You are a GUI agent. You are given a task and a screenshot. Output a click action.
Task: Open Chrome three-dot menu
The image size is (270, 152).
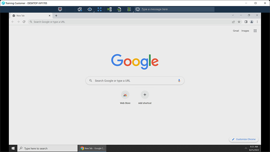coord(257,22)
